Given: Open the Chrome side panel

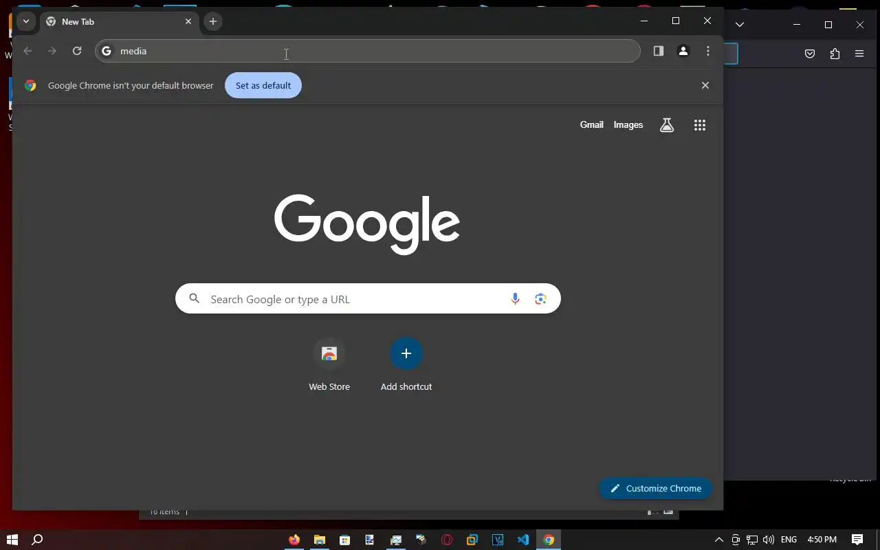Looking at the screenshot, I should pos(659,51).
